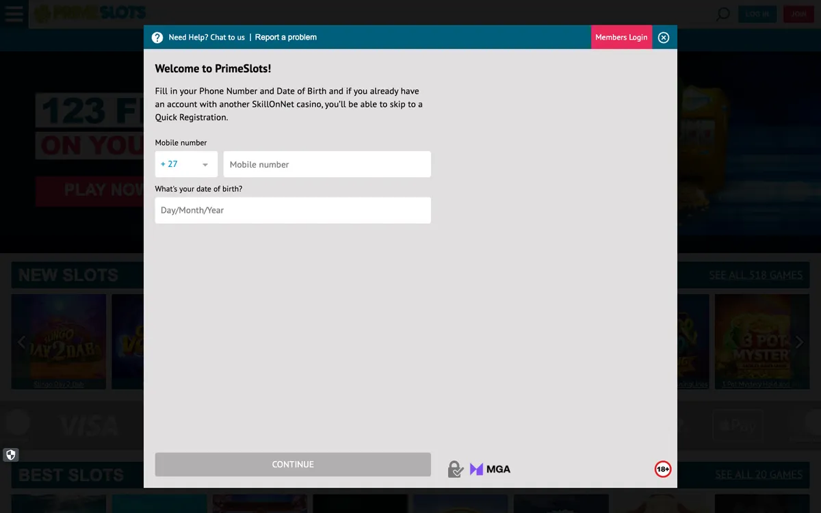Viewport: 821px width, 513px height.
Task: Open Members Login
Action: point(621,37)
